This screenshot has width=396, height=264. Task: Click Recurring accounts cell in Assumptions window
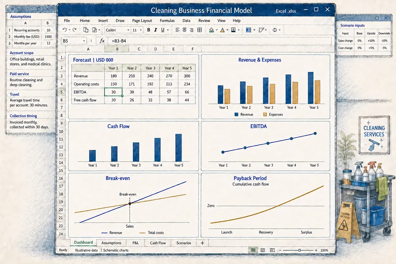[27, 30]
